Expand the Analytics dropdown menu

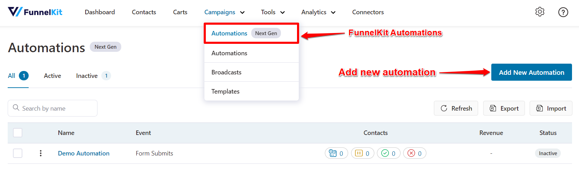[318, 12]
